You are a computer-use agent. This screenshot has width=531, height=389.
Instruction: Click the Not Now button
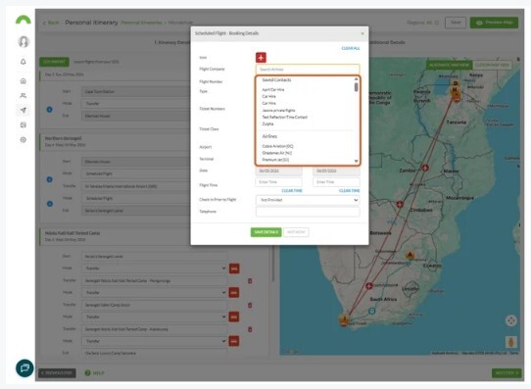tap(296, 232)
